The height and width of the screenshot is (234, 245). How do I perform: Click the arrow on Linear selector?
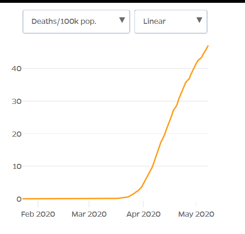click(200, 20)
